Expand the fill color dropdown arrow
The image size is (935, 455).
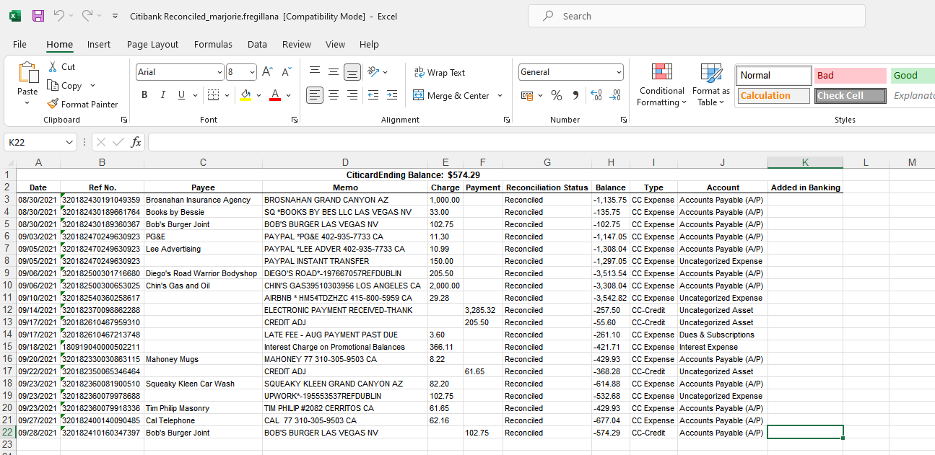tap(258, 95)
